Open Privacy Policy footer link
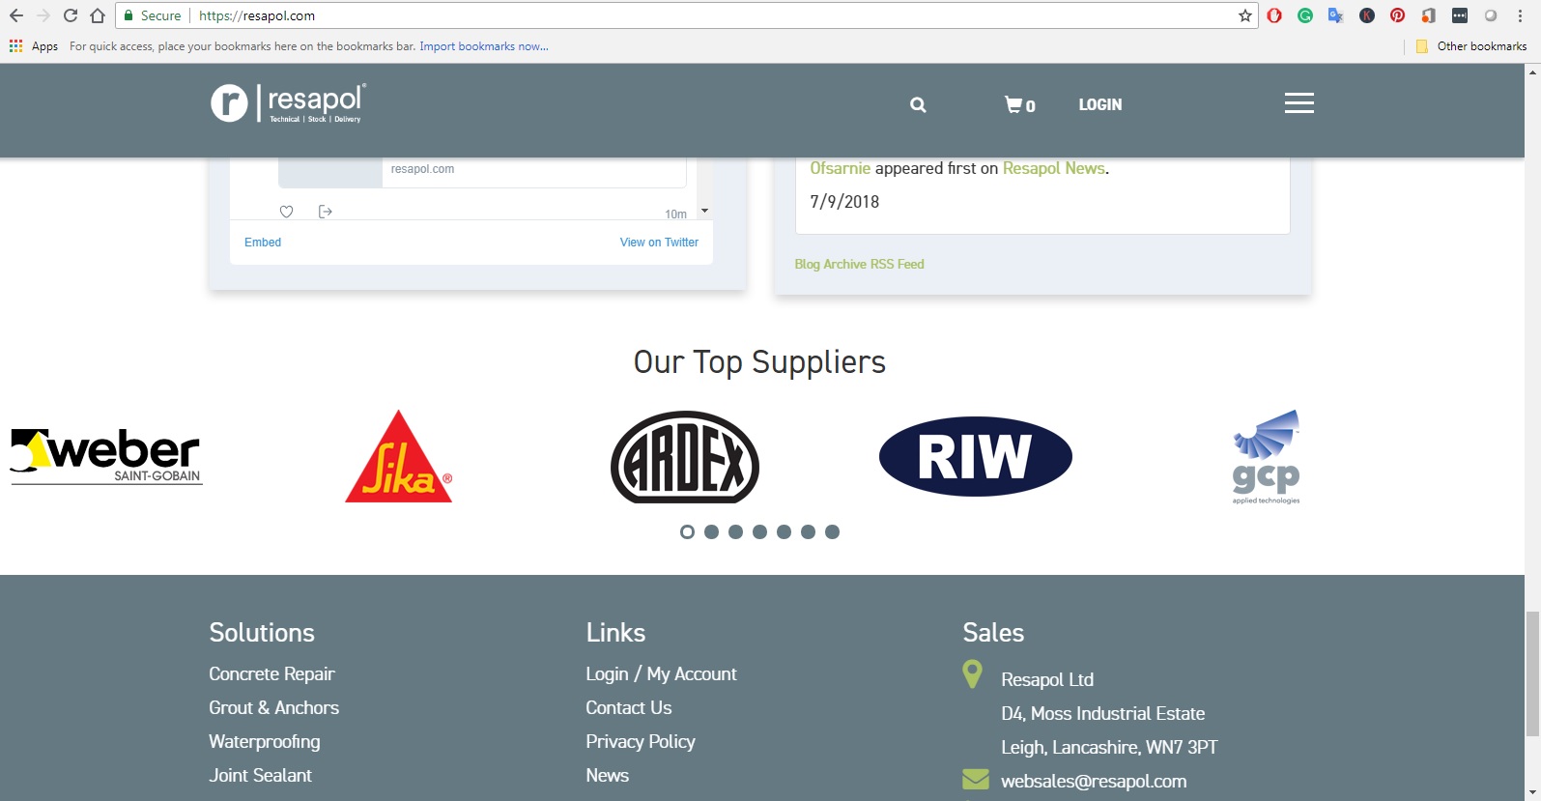1541x801 pixels. point(641,741)
